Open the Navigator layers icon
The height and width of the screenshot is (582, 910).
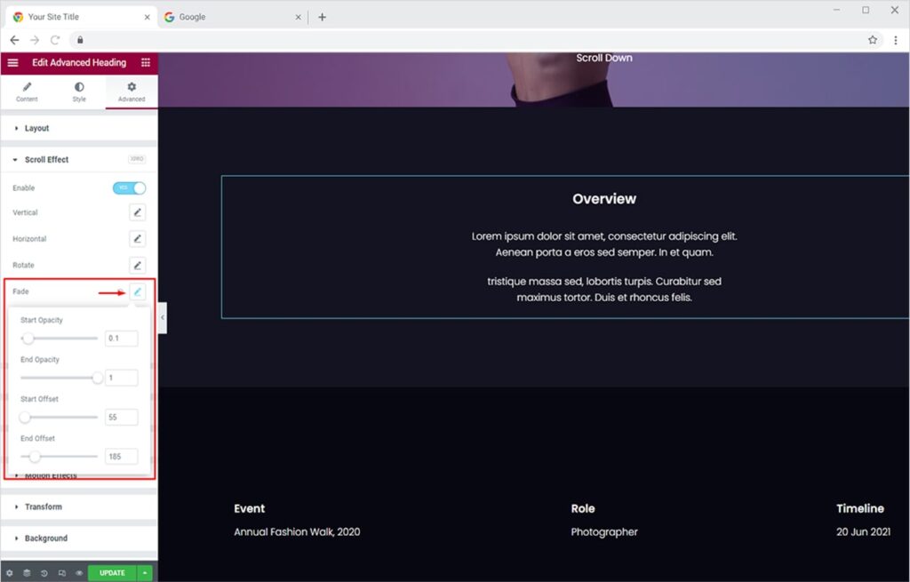pos(27,573)
